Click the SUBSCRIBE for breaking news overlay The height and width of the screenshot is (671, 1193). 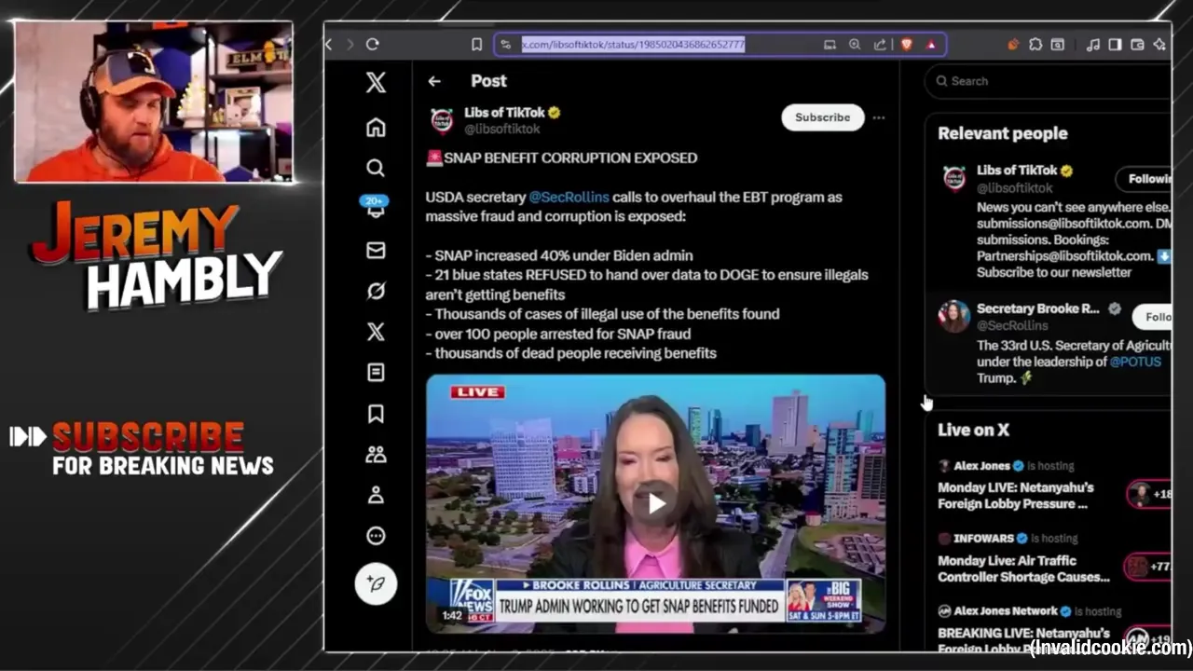(x=142, y=449)
